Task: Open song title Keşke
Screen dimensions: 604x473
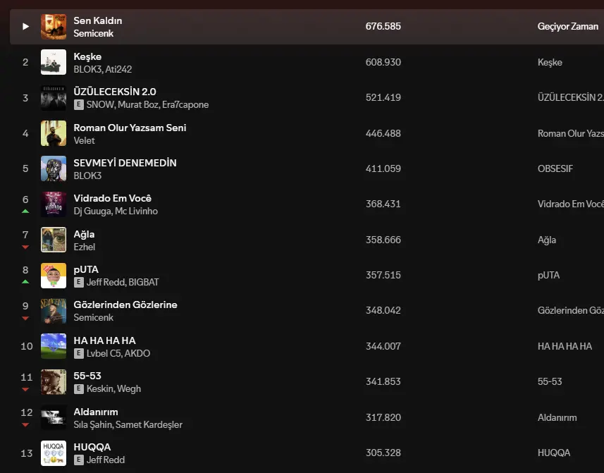Action: [87, 56]
